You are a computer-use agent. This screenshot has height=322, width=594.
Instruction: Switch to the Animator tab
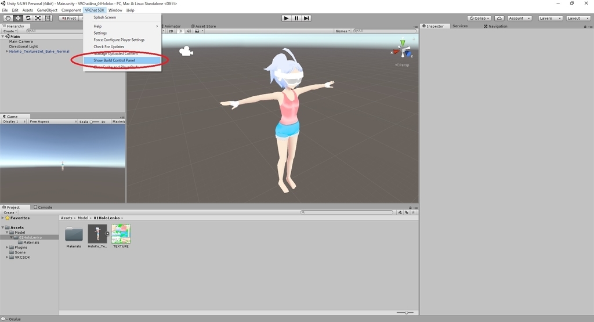[x=172, y=26]
